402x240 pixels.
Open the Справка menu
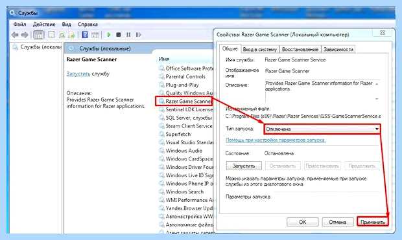point(88,25)
